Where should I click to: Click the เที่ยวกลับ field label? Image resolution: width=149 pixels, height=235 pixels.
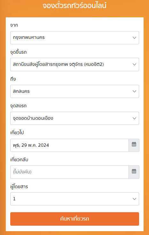(x=19, y=160)
